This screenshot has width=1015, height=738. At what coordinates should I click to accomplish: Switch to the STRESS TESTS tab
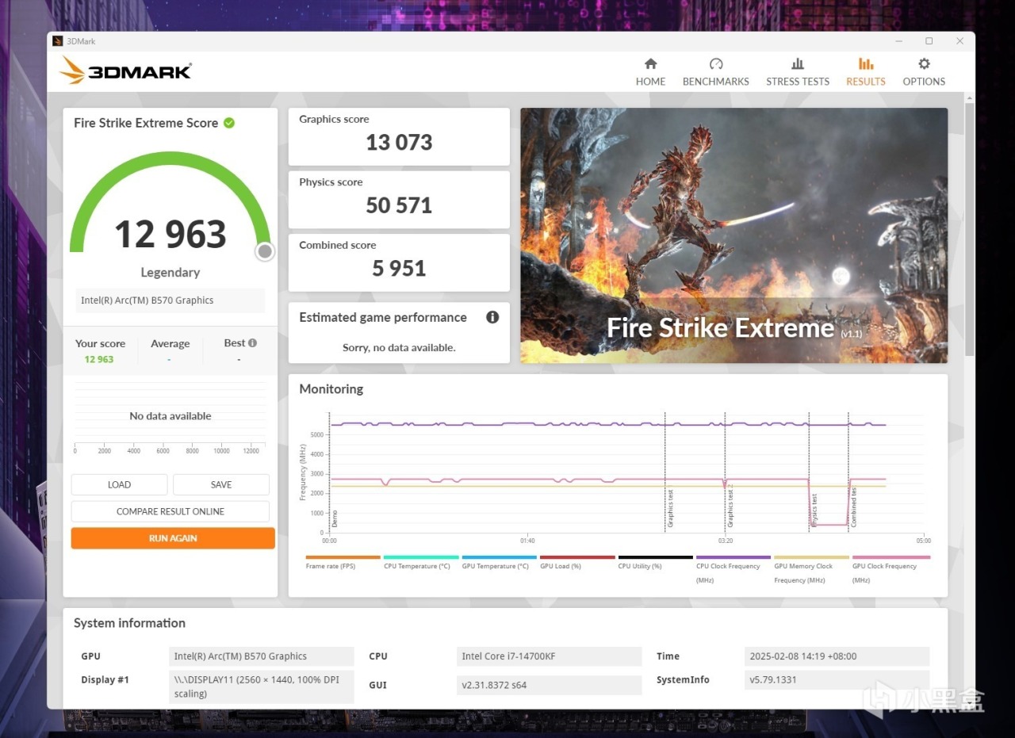(x=798, y=71)
